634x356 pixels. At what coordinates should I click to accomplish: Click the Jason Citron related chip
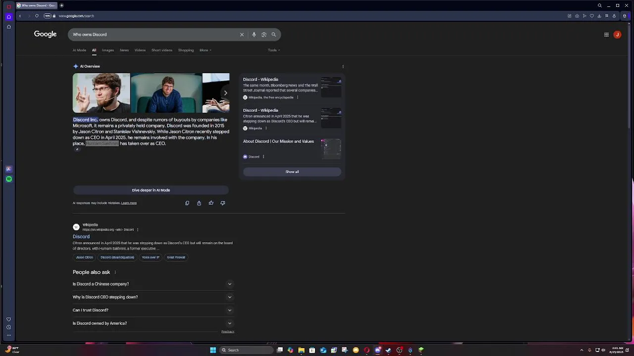pos(84,257)
